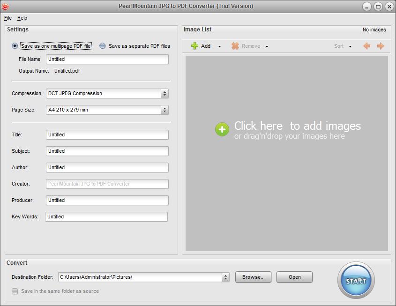Click the green plus Add icon

coord(194,46)
